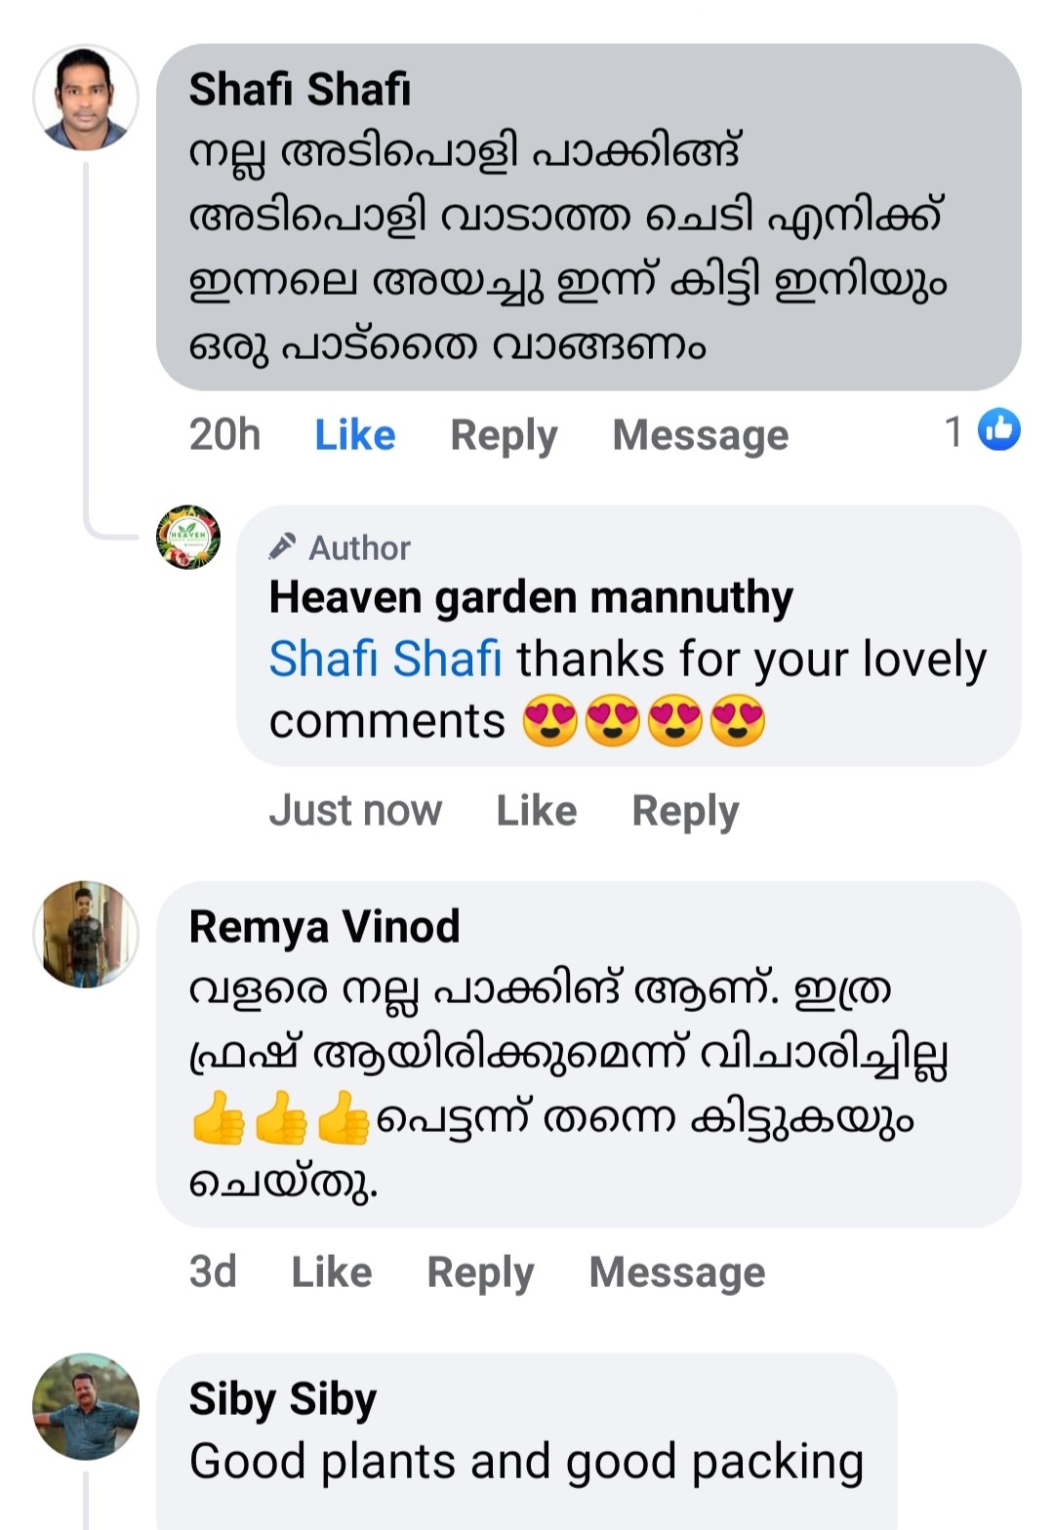
Task: Reply to Heaven garden mannuthy's comment
Action: pyautogui.click(x=685, y=811)
